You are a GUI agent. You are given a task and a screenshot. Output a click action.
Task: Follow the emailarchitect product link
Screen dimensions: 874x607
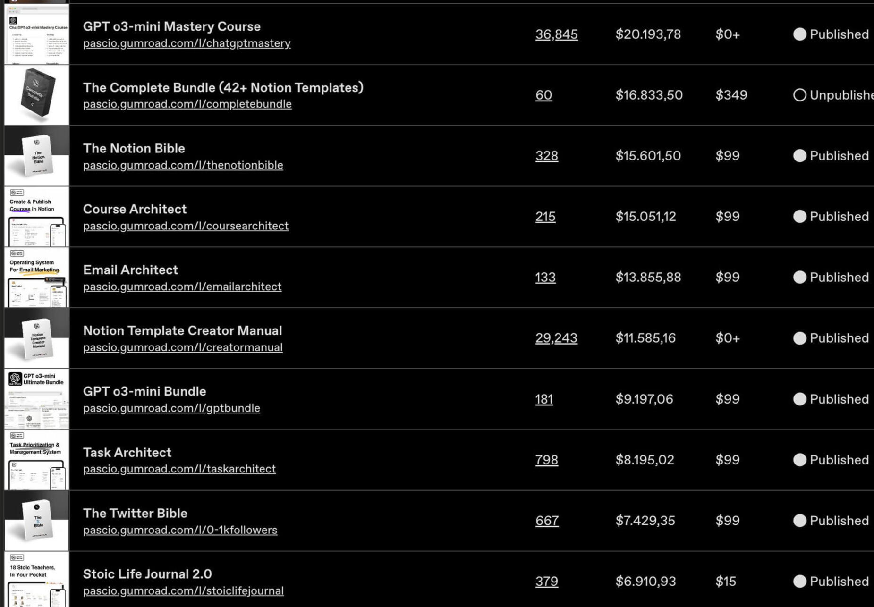pos(182,287)
